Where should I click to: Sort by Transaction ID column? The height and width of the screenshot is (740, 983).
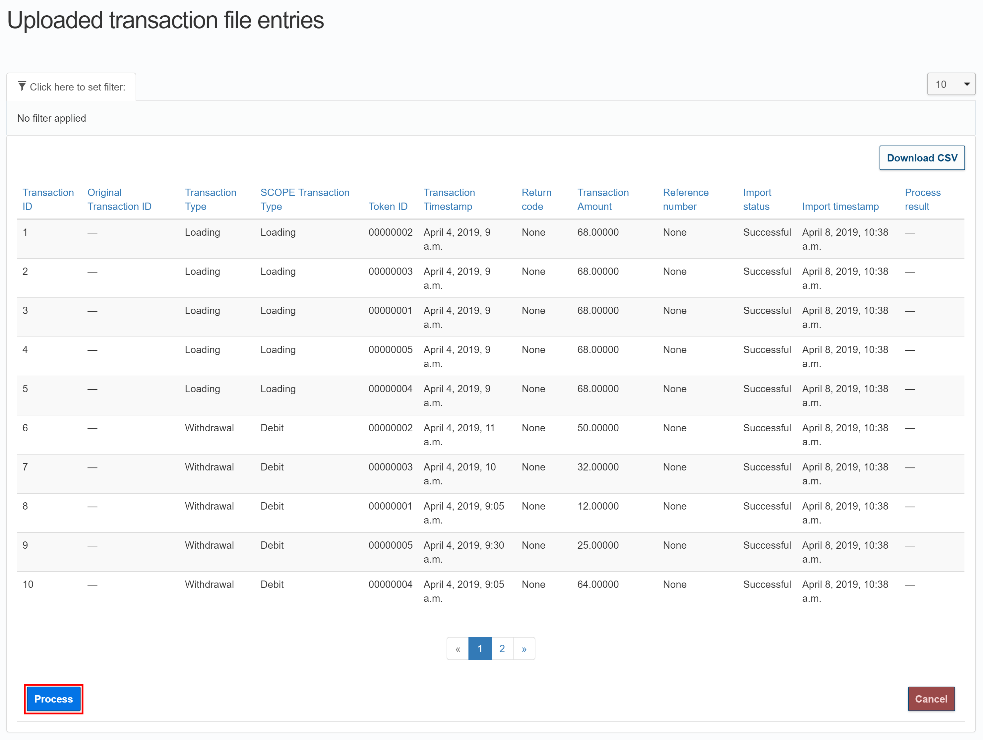point(48,199)
